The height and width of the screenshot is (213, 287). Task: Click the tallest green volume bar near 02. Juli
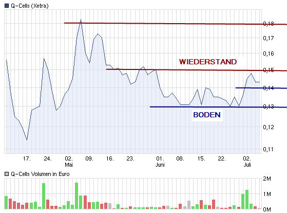[x=247, y=200]
